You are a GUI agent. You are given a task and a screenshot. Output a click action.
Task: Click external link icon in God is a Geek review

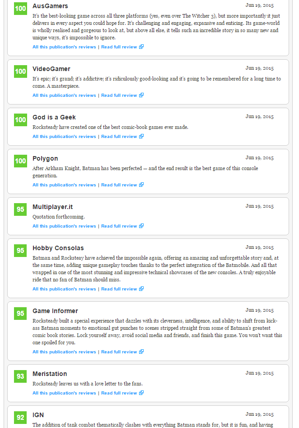tap(141, 137)
